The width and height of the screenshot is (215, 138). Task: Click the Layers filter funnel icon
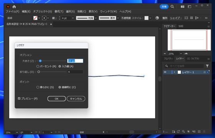207,66
